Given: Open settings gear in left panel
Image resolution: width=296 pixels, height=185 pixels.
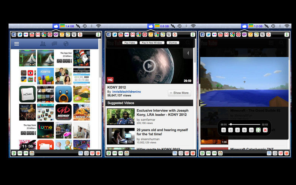Looking at the screenshot, I should (87, 153).
